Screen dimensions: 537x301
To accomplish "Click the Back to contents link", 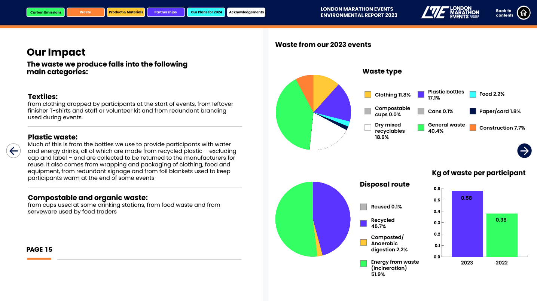I will click(504, 13).
